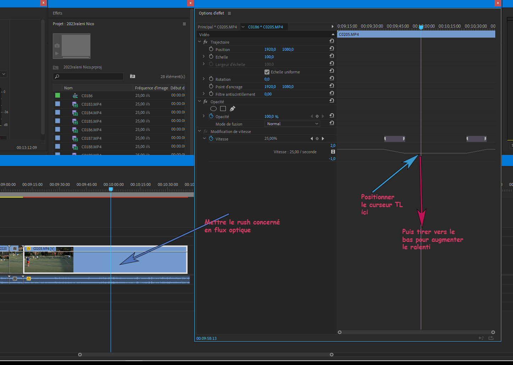Switch to the Effets panel tab

(x=57, y=13)
